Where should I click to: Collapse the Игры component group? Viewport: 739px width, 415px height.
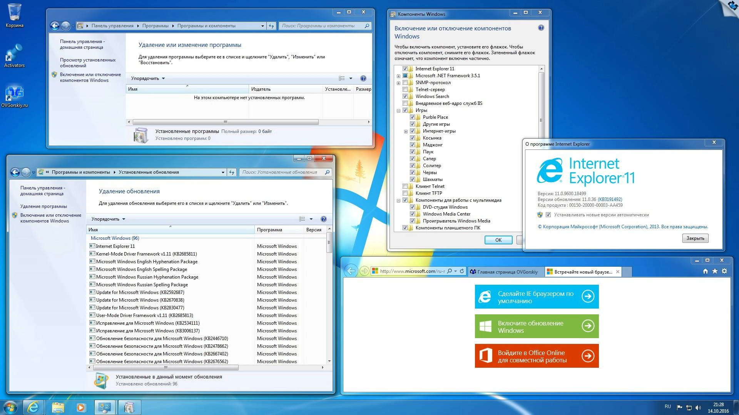point(398,110)
